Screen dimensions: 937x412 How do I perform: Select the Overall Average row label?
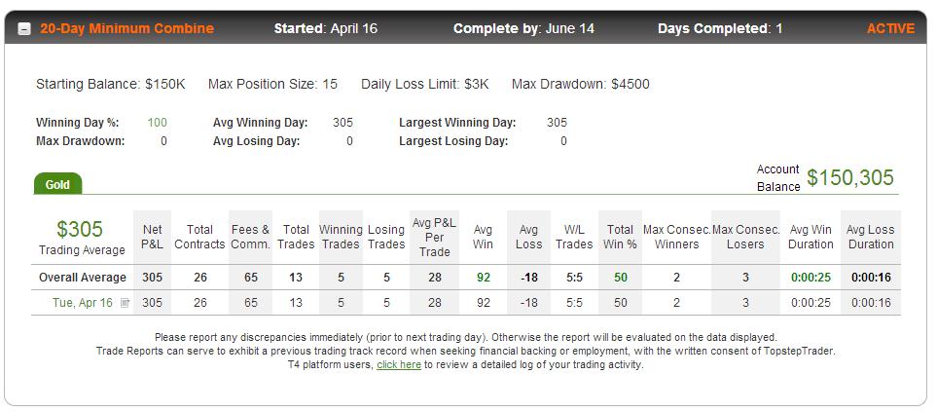pos(83,278)
